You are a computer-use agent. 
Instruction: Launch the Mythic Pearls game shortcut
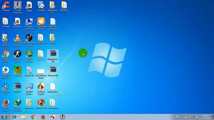(x=41, y=104)
